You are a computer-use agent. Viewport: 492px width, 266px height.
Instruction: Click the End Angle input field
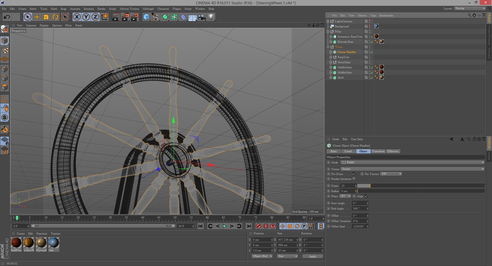360,209
